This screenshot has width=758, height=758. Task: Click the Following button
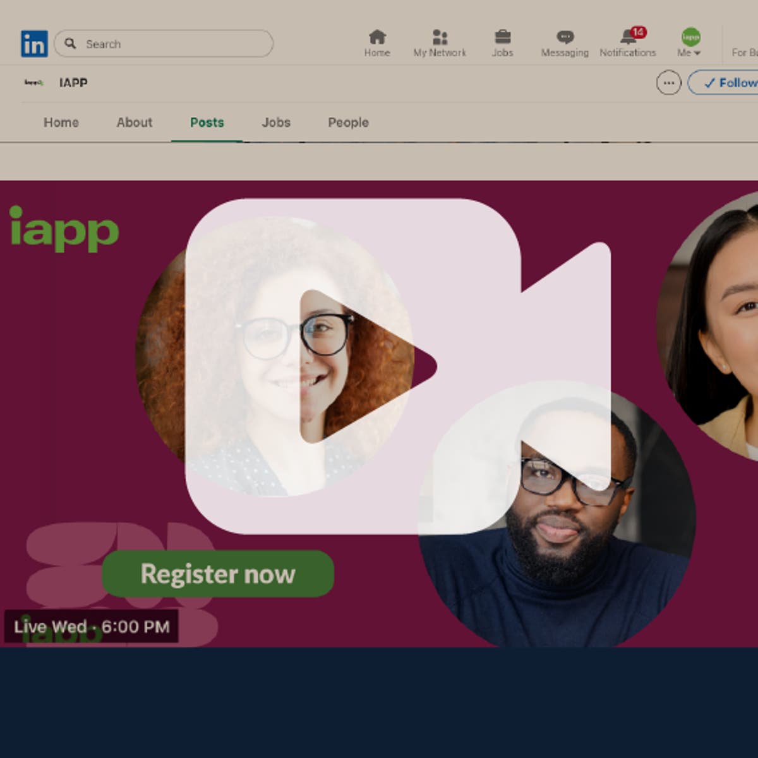pyautogui.click(x=723, y=83)
